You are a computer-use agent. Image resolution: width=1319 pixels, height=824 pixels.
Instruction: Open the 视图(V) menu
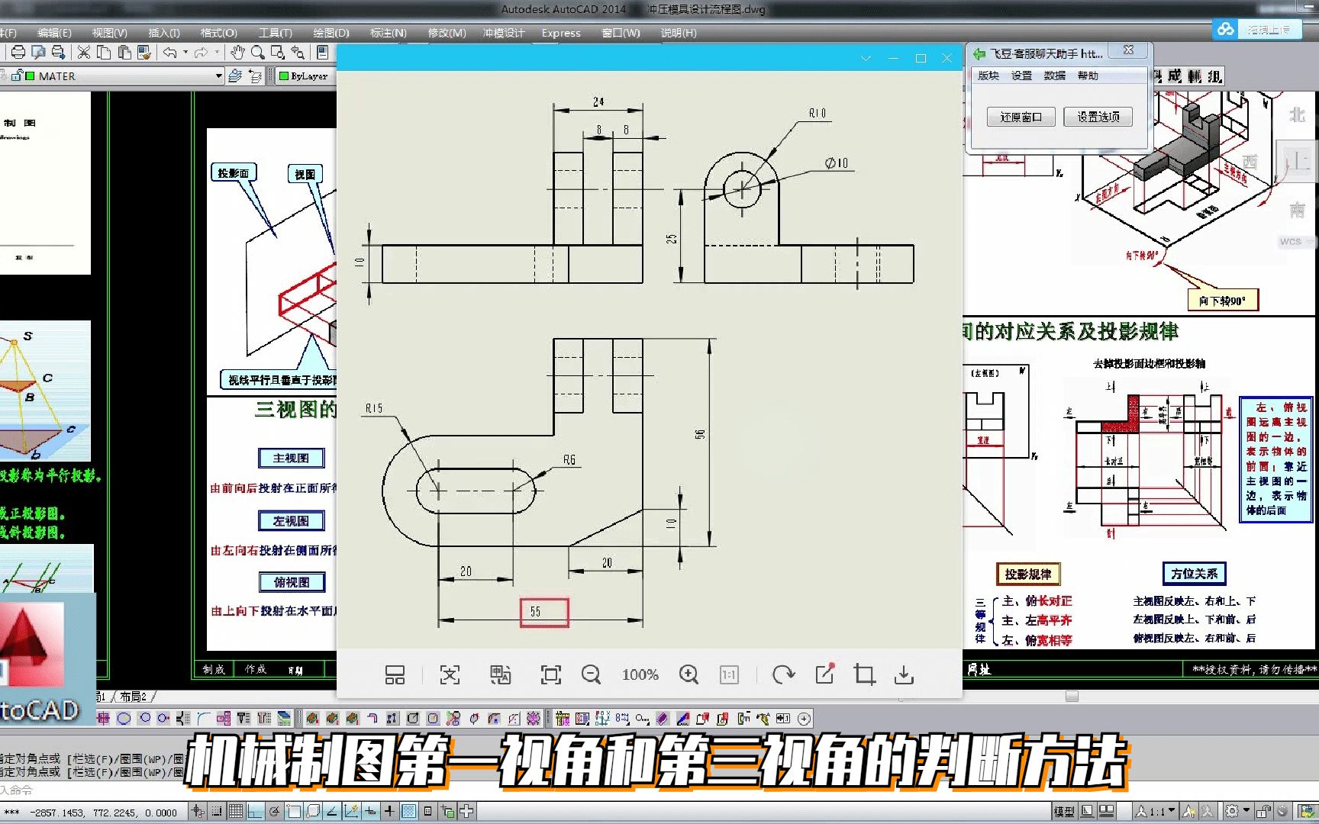click(109, 33)
